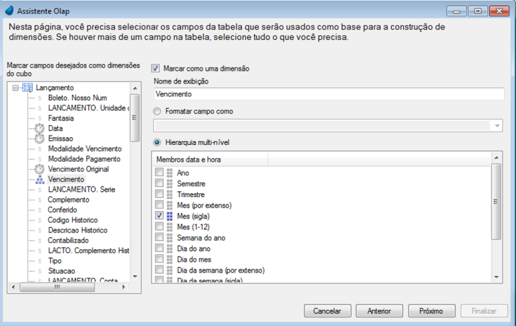
Task: Click the string field icon beside Contabilizado
Action: coord(40,240)
